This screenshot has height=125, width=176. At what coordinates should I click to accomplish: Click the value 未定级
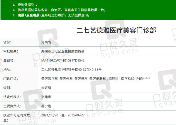coord(46,88)
